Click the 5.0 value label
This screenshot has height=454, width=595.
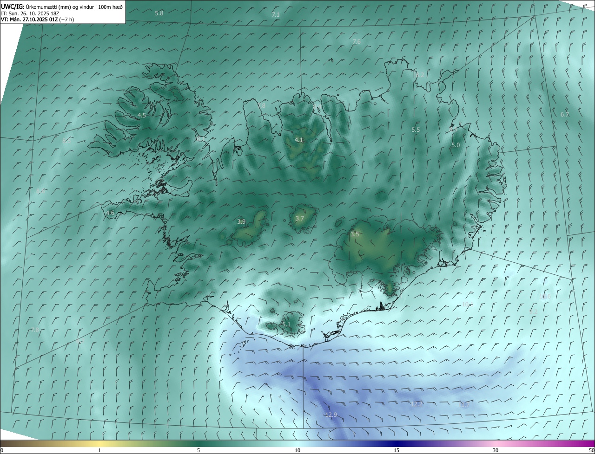(x=456, y=145)
